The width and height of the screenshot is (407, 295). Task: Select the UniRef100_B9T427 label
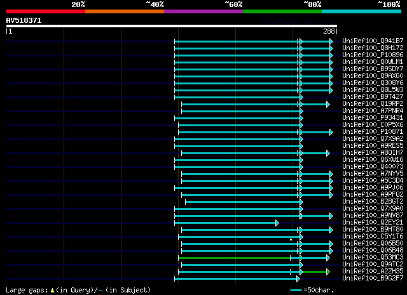[373, 97]
